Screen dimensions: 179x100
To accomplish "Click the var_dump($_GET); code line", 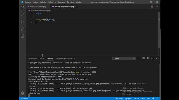I will (x=46, y=19).
